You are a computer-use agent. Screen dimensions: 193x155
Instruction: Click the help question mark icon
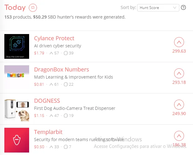(183, 8)
